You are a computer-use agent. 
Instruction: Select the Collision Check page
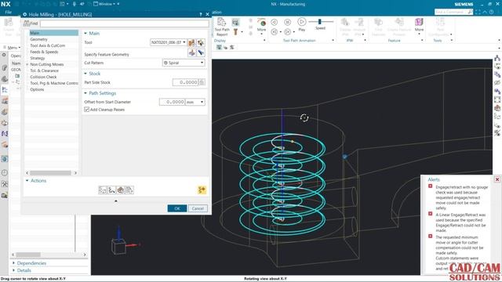[43, 77]
